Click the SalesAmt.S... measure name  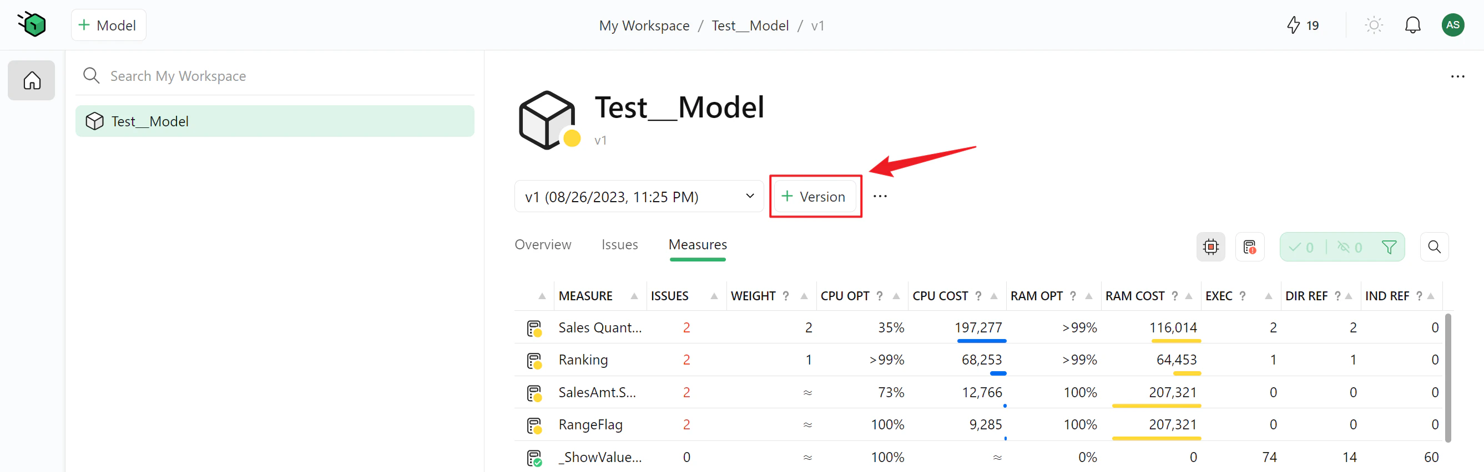pos(597,393)
